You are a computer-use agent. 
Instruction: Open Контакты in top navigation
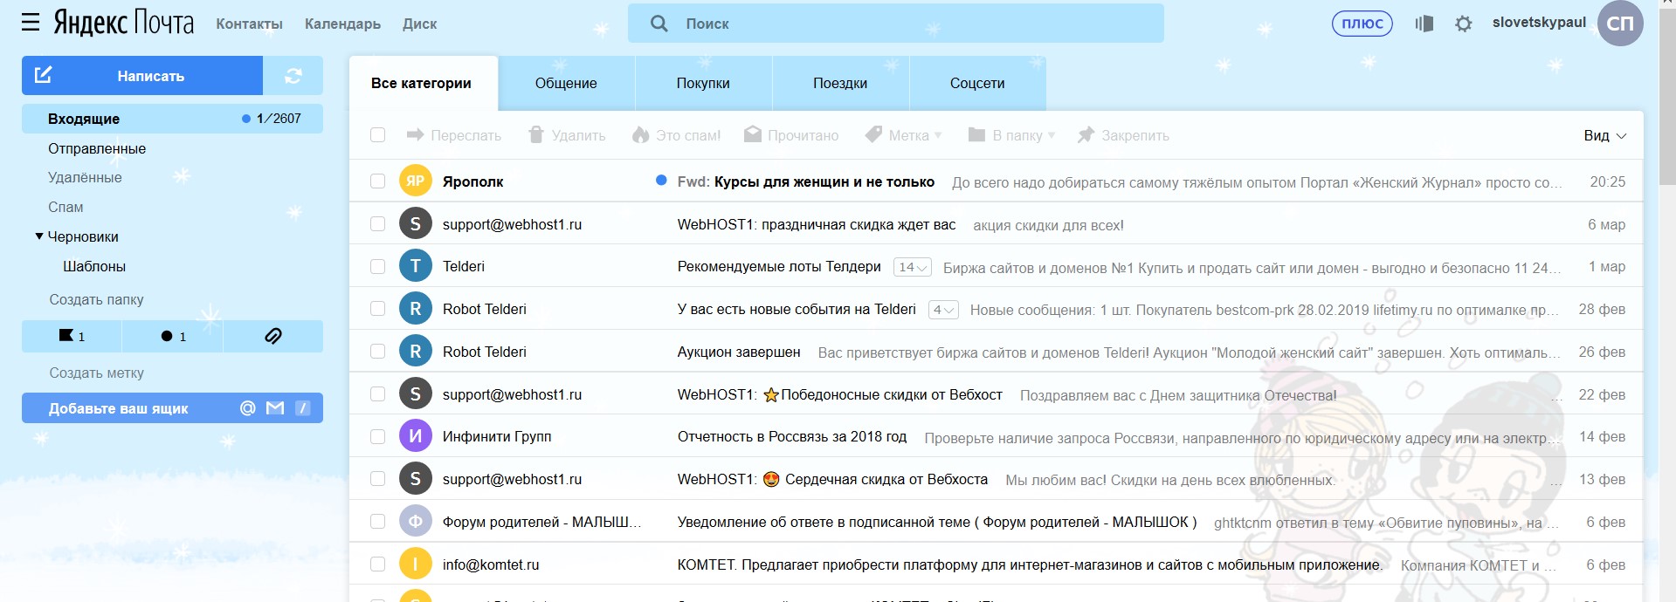[249, 24]
